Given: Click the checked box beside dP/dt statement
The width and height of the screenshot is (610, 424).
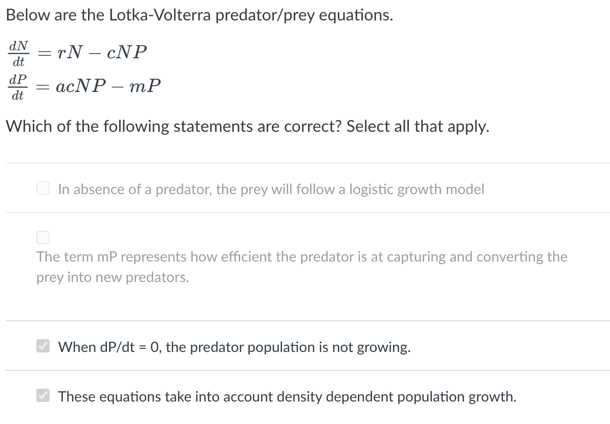Looking at the screenshot, I should pyautogui.click(x=43, y=347).
